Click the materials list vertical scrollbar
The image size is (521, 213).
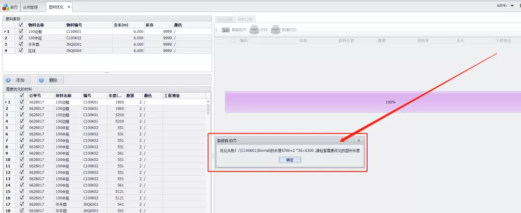(208, 109)
